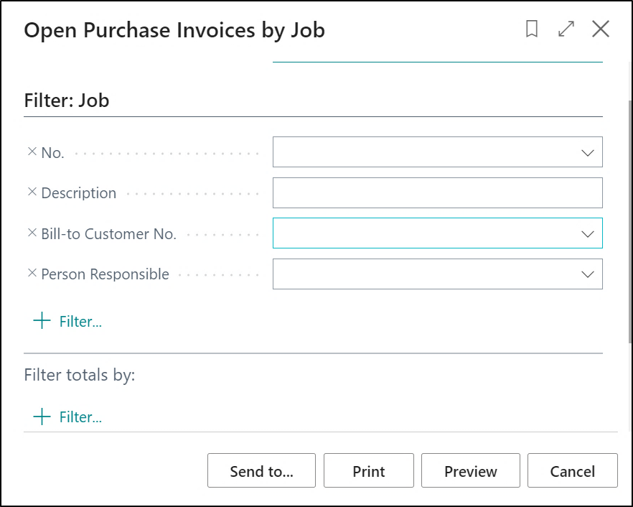Click the plus icon beside Filter totals
The image size is (633, 507).
(42, 417)
